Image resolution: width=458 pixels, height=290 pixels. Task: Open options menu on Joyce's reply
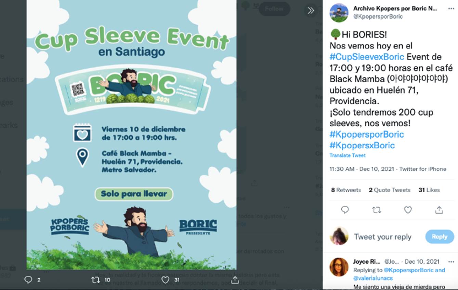pyautogui.click(x=451, y=262)
